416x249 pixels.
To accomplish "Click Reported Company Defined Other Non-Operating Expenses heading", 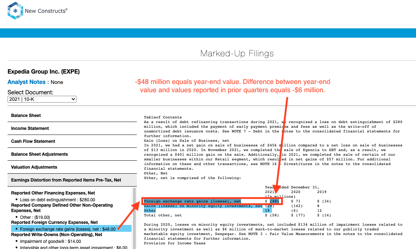I will 62,208.
